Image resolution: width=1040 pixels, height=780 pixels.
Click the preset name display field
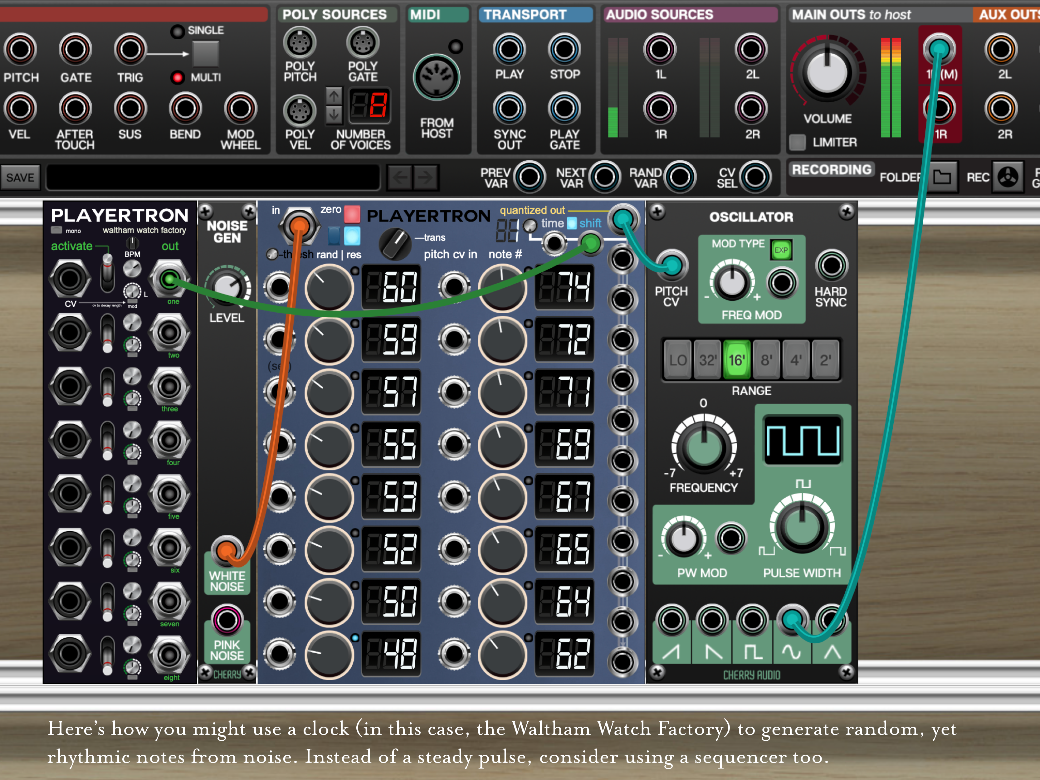pos(212,178)
